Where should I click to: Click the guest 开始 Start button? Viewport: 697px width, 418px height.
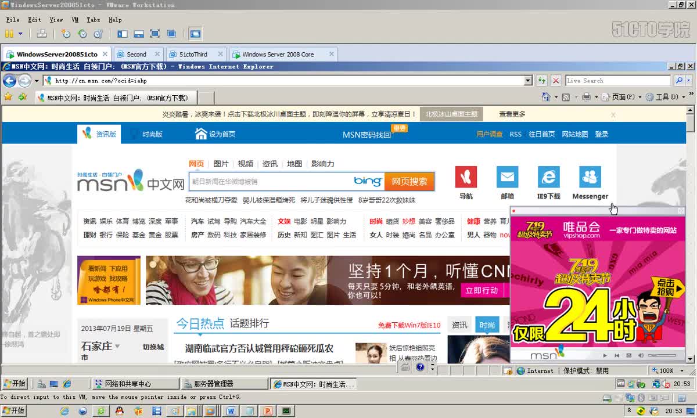[15, 384]
